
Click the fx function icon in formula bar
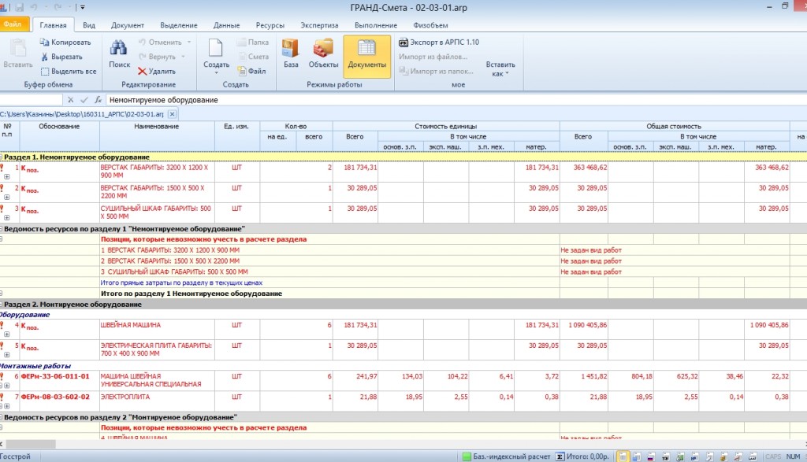[98, 100]
